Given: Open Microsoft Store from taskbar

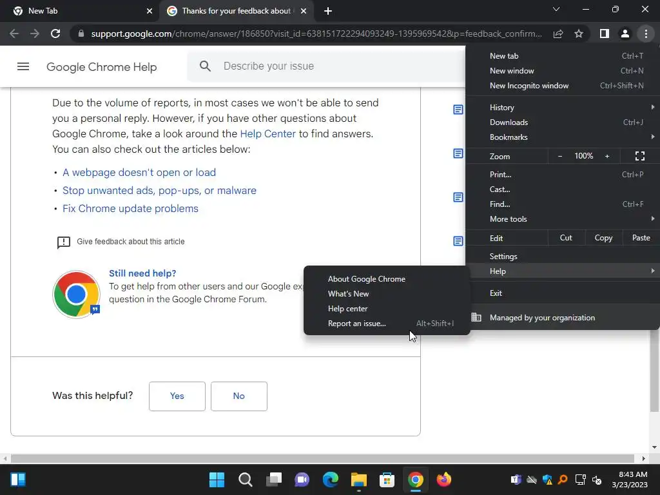Looking at the screenshot, I should [387, 480].
